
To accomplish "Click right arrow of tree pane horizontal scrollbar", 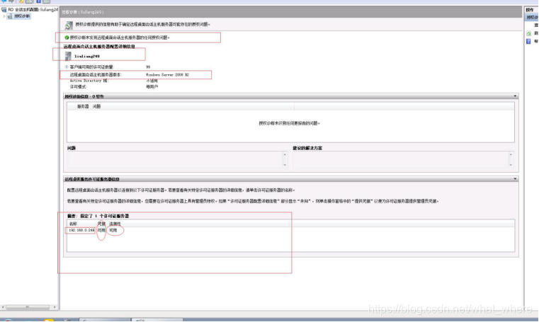I will [x=55, y=307].
